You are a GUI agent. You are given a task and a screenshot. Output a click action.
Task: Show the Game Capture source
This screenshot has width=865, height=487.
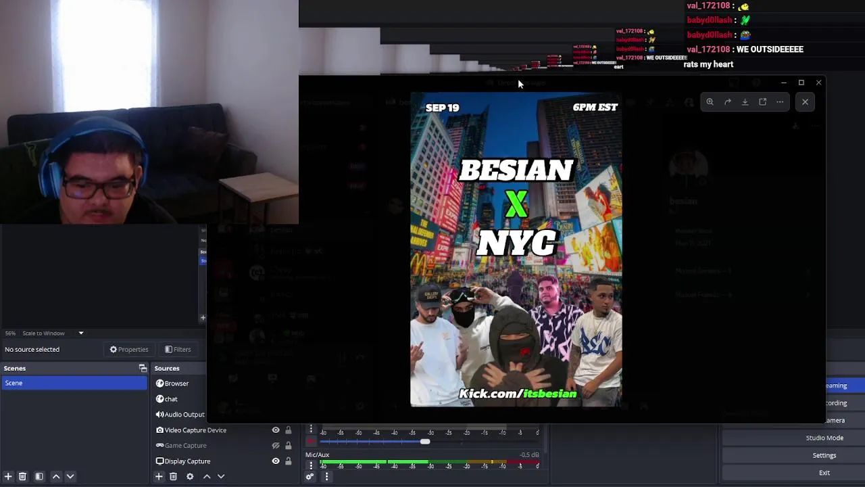tap(276, 446)
